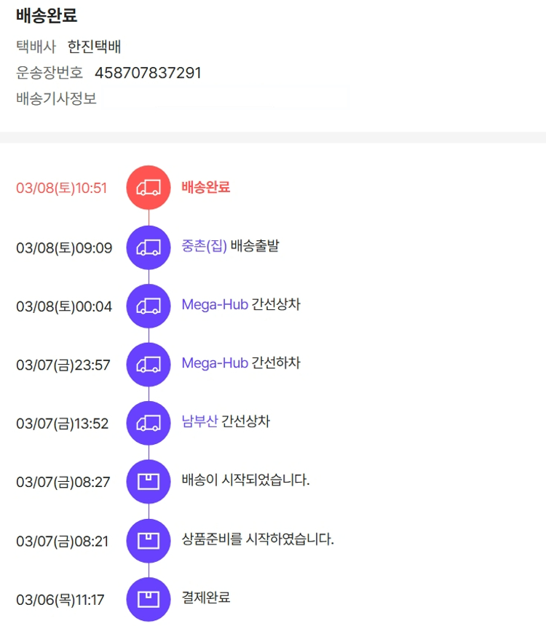The width and height of the screenshot is (546, 626).
Task: Open the Mega-Hub link for 간선상차
Action: coord(215,304)
